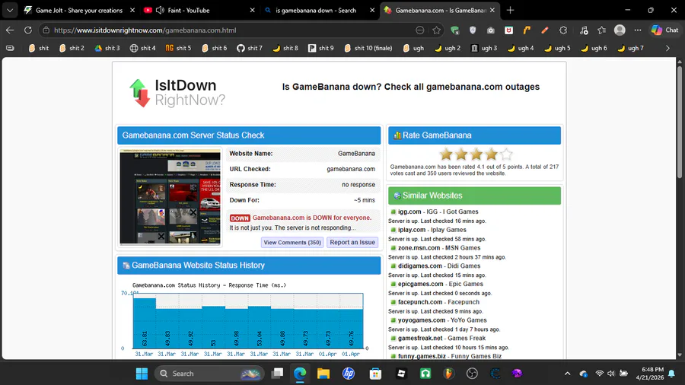Click the first rating star

[446, 154]
